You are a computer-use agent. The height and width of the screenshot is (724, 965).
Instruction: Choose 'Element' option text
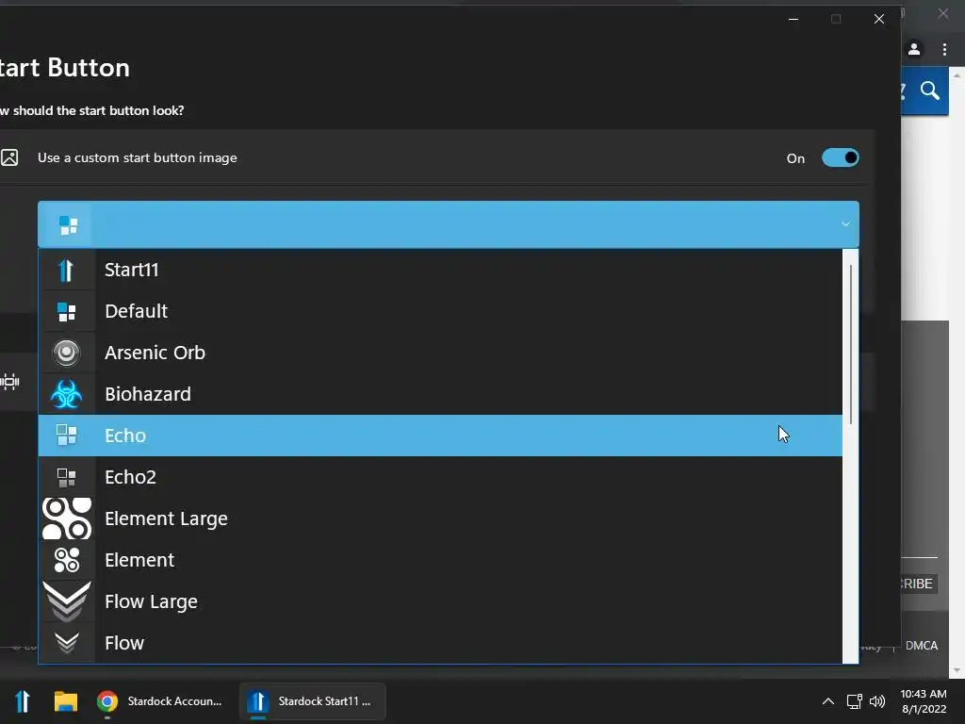pyautogui.click(x=139, y=560)
